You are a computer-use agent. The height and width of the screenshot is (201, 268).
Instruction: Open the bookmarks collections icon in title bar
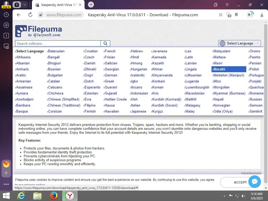point(216,5)
